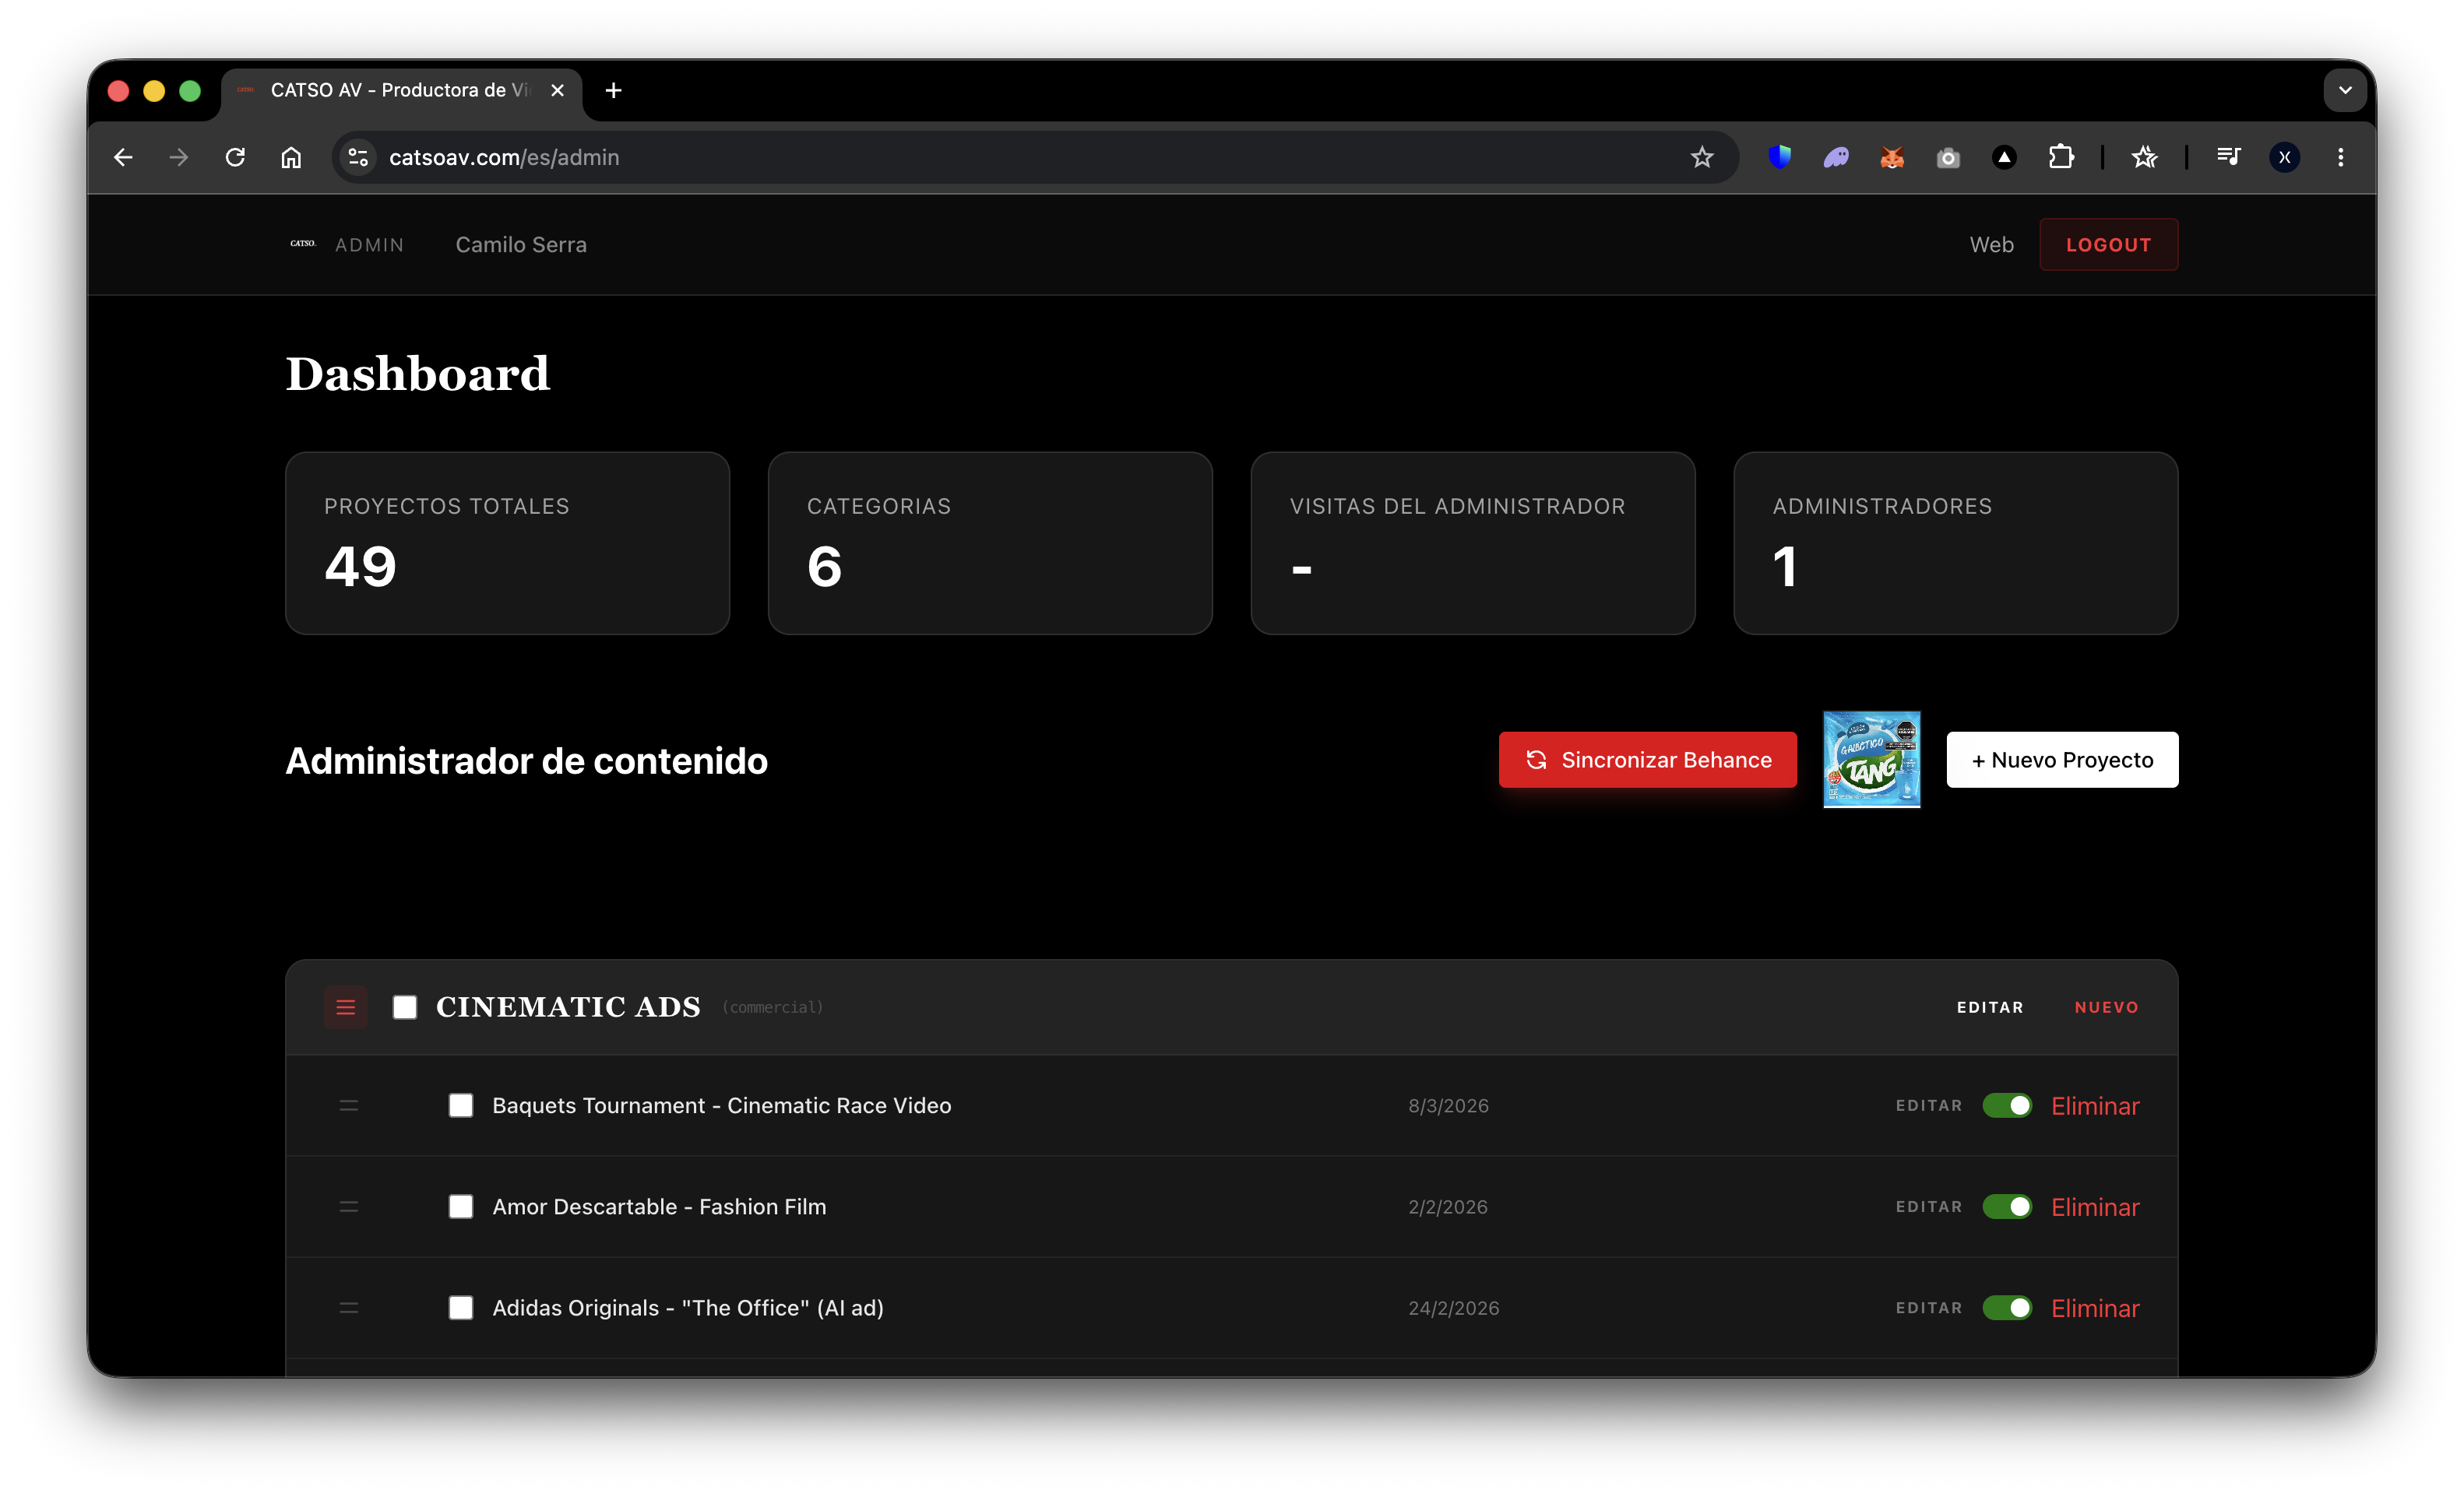
Task: Click the Baquets Tournament - Cinematic Race Video title
Action: [x=722, y=1105]
